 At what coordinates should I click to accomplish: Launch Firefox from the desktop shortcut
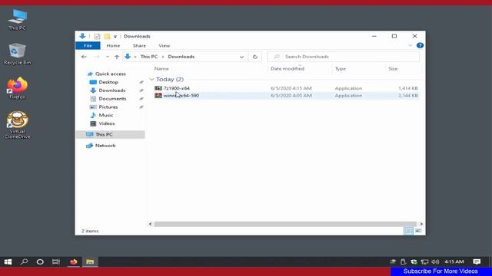17,88
